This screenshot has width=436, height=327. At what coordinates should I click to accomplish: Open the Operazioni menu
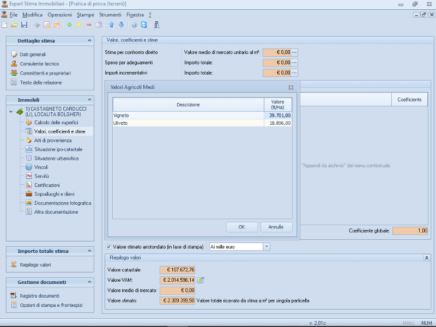point(59,15)
